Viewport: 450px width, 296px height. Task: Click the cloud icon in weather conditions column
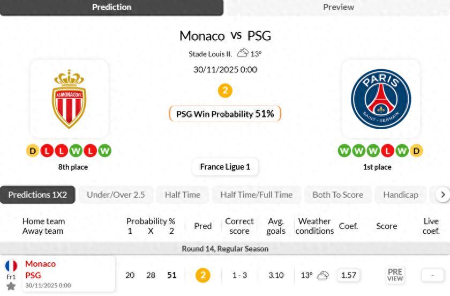322,275
